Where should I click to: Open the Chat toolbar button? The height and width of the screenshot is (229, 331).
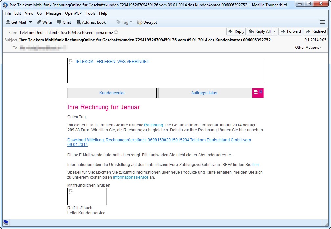64,22
